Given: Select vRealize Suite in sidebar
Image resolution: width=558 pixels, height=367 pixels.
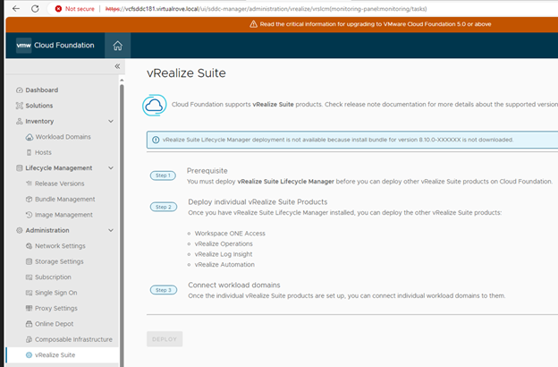Looking at the screenshot, I should coord(55,355).
